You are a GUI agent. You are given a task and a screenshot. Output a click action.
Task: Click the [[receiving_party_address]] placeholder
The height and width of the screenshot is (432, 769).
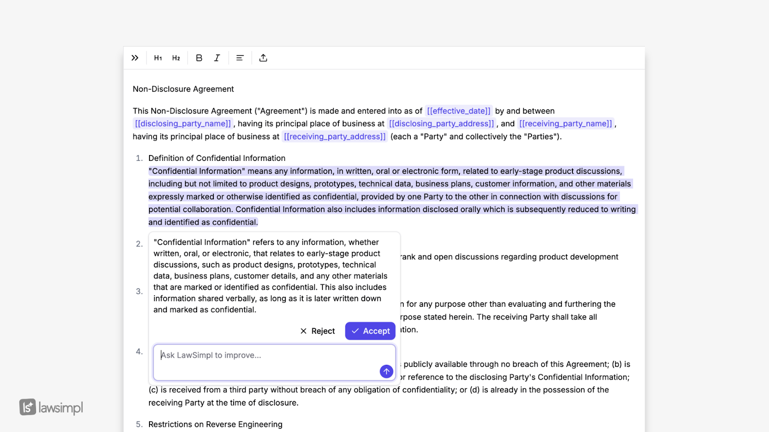coord(335,136)
